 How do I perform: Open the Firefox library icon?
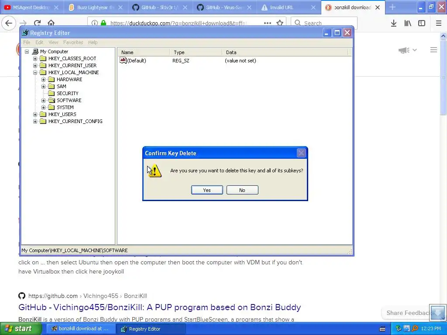[408, 23]
